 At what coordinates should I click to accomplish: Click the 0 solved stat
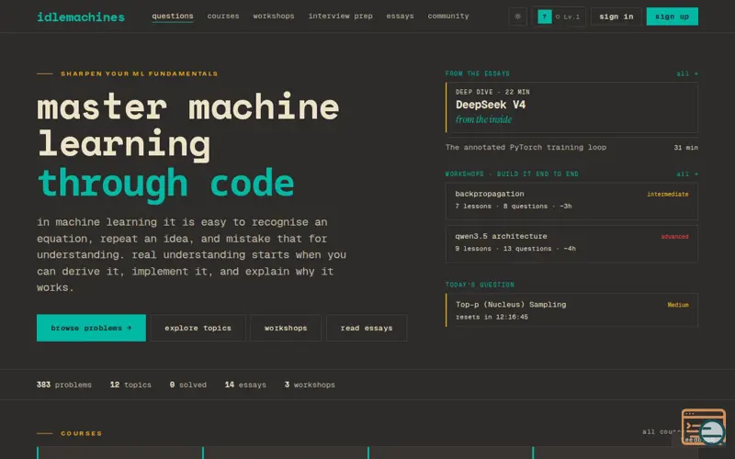coord(188,385)
